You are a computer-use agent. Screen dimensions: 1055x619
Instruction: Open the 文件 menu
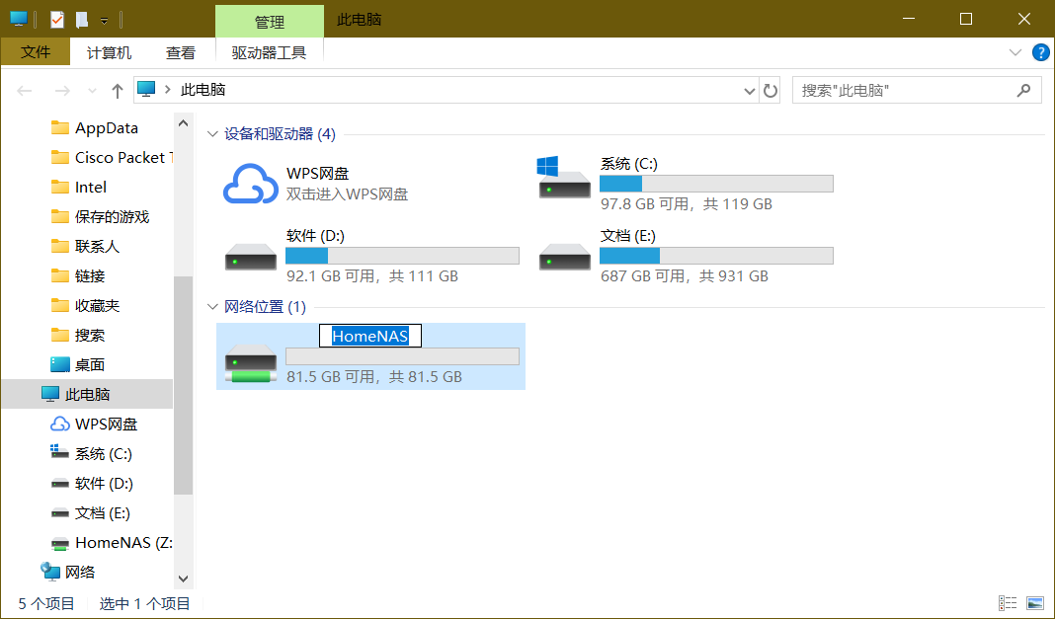pyautogui.click(x=36, y=53)
